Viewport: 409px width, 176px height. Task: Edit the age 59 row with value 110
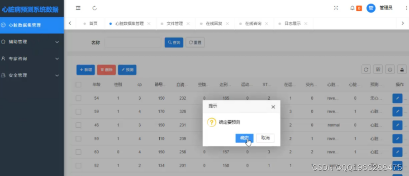coord(397,139)
